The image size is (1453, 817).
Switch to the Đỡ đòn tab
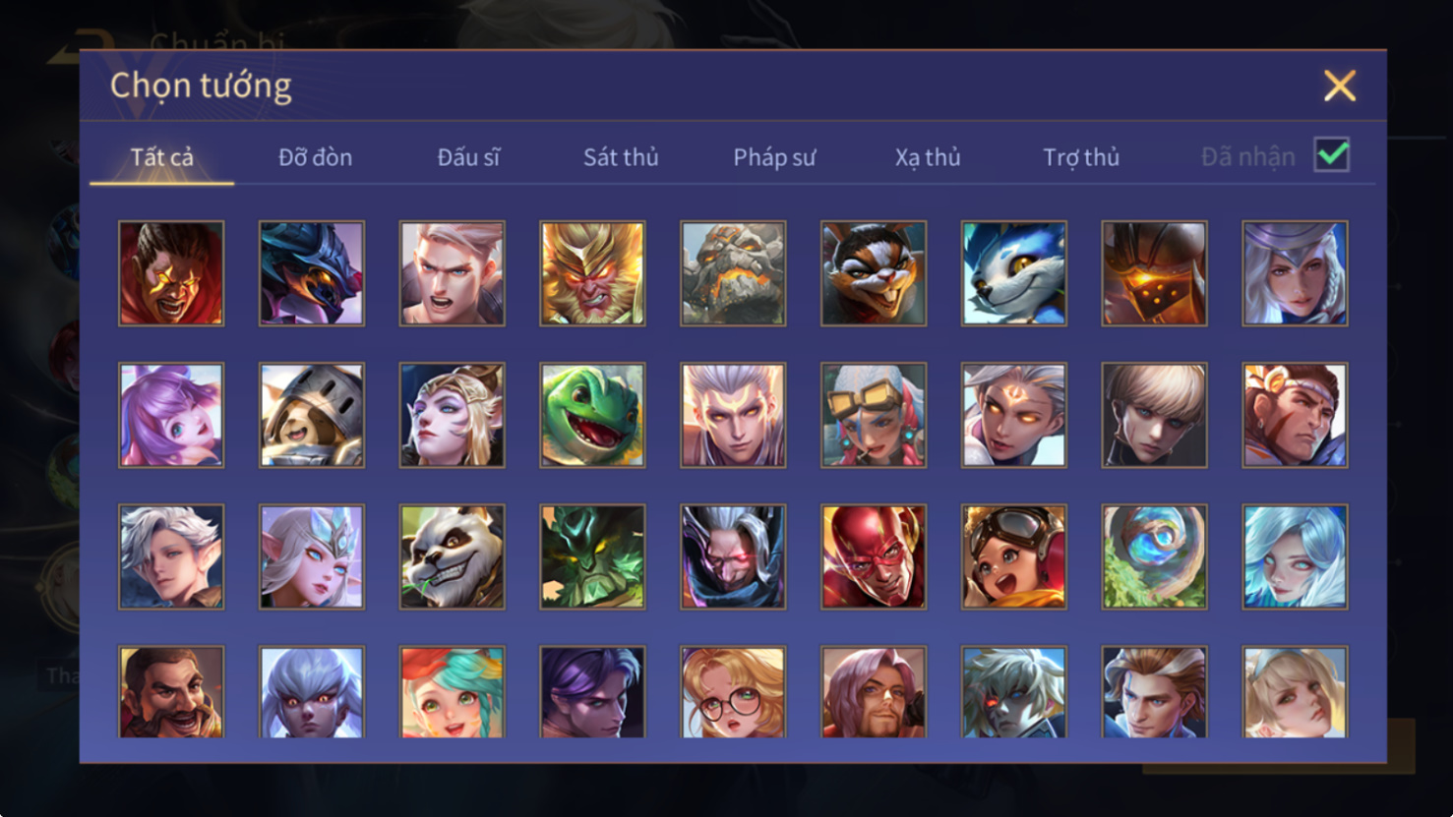point(315,157)
